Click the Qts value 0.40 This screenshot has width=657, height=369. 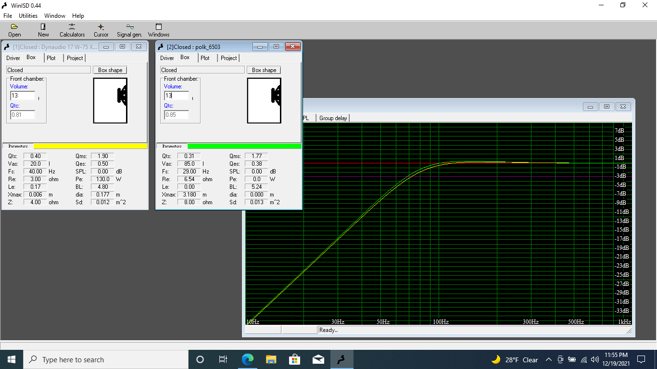tap(35, 156)
